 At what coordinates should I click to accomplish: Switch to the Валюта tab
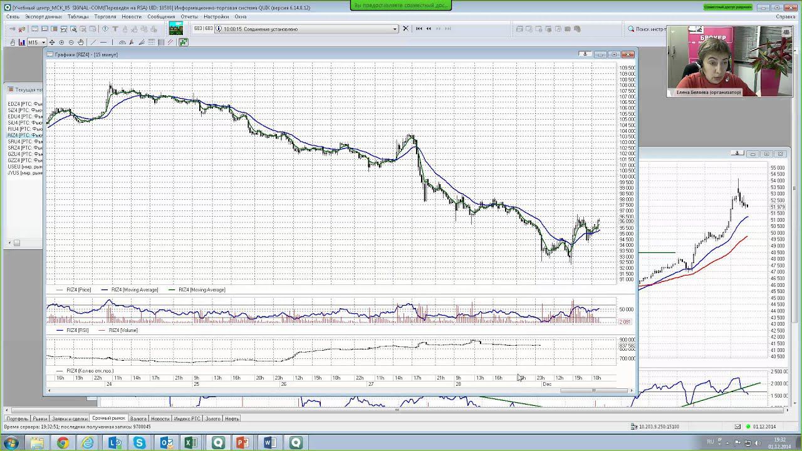tap(138, 418)
